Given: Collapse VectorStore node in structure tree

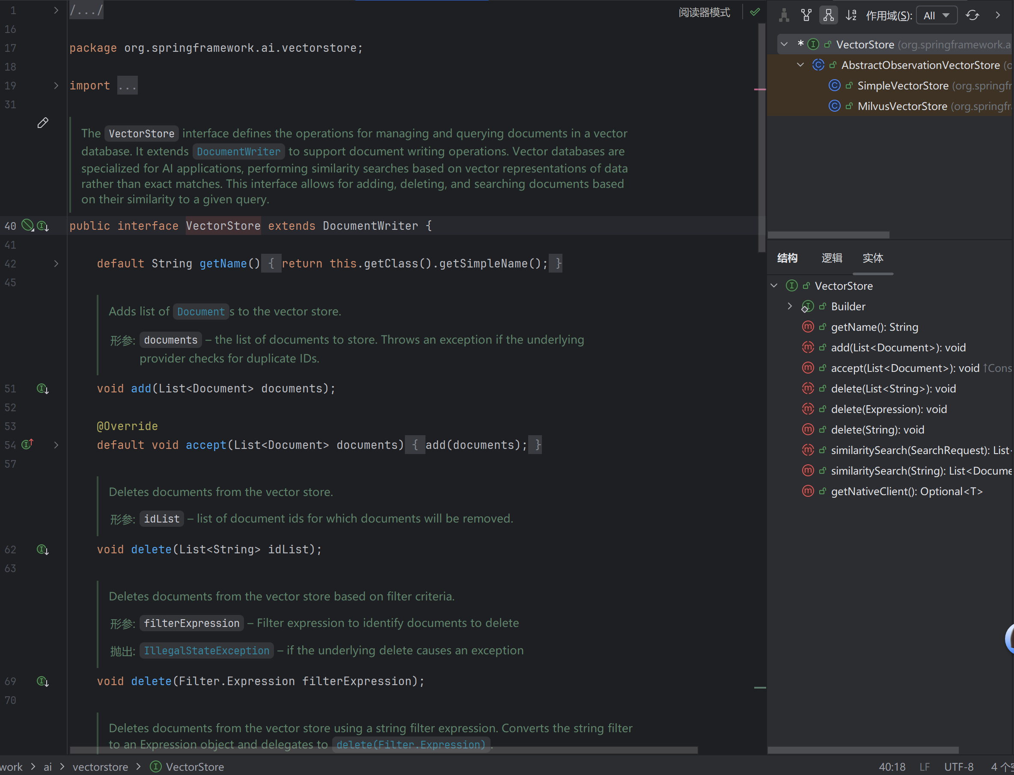Looking at the screenshot, I should point(774,285).
